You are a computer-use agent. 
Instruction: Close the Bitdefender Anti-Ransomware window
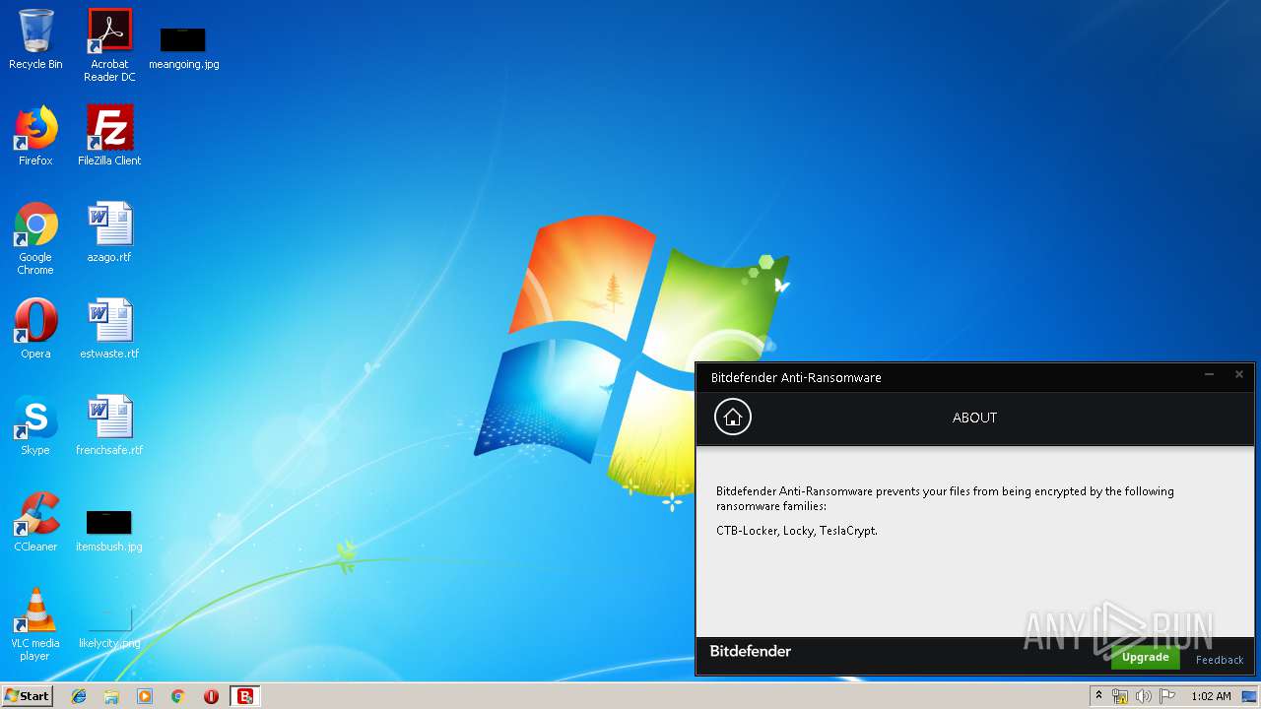click(1239, 375)
